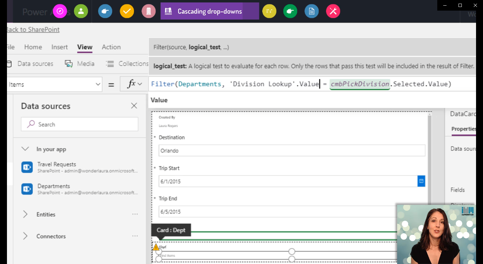Click the Trip Start date field
The height and width of the screenshot is (264, 483).
click(288, 181)
